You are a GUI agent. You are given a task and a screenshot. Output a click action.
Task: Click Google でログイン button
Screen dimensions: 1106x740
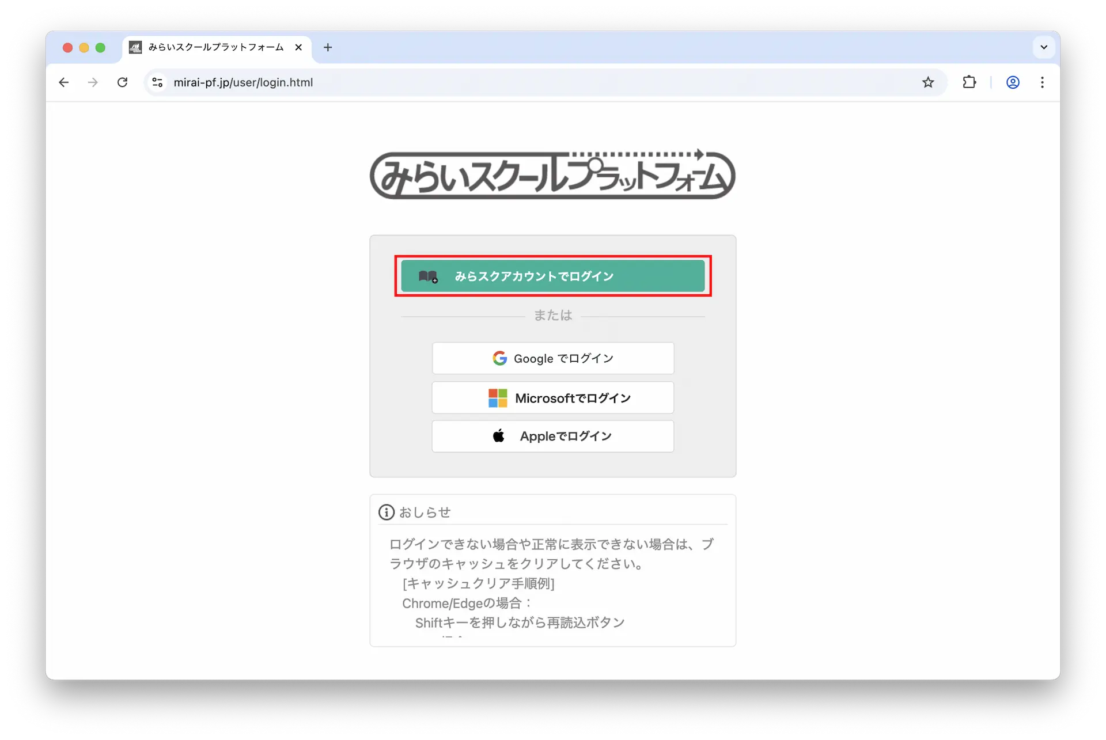552,358
